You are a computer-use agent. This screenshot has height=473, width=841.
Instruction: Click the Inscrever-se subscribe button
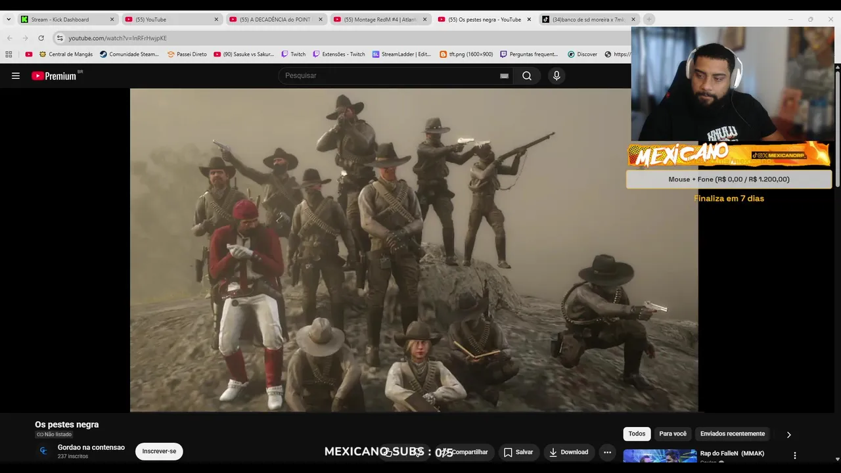tap(159, 451)
